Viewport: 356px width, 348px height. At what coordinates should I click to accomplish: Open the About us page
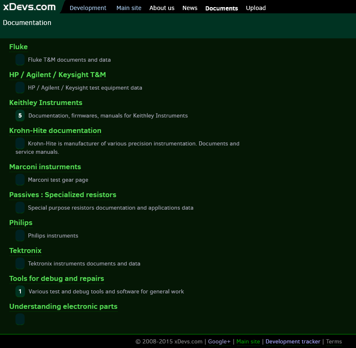[x=162, y=8]
